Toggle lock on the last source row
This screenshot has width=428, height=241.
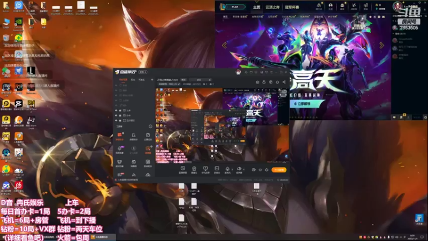[x=120, y=120]
